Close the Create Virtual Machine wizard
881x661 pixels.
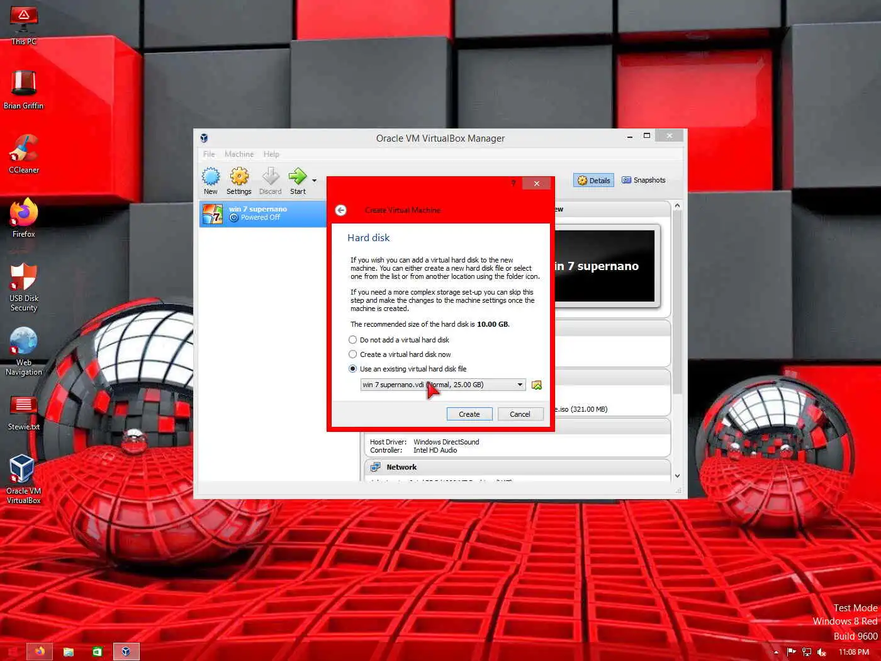tap(537, 183)
